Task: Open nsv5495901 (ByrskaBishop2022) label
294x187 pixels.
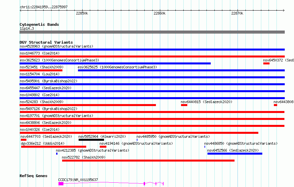Action: pos(49,81)
